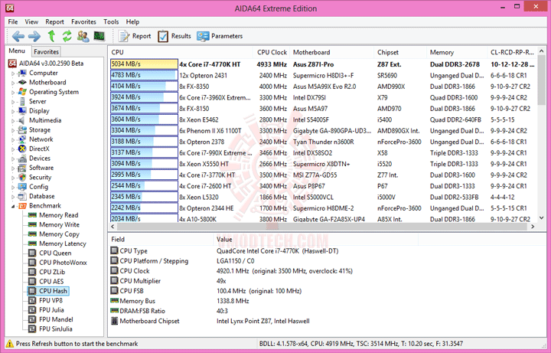551x353 pixels.
Task: Click the 4783 MB/s result bar
Action: (x=144, y=75)
